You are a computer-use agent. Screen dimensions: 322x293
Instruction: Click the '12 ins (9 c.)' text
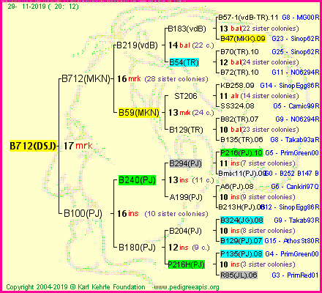pos(189,248)
